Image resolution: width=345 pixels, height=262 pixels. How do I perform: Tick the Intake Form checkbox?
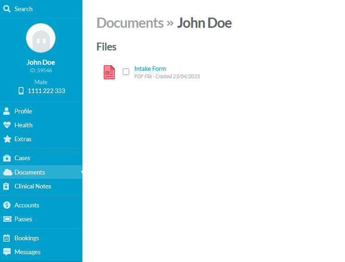click(126, 72)
